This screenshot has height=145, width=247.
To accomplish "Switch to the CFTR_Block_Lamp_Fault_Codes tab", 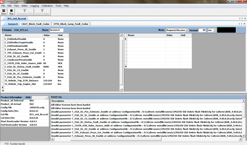I will 71,24.
